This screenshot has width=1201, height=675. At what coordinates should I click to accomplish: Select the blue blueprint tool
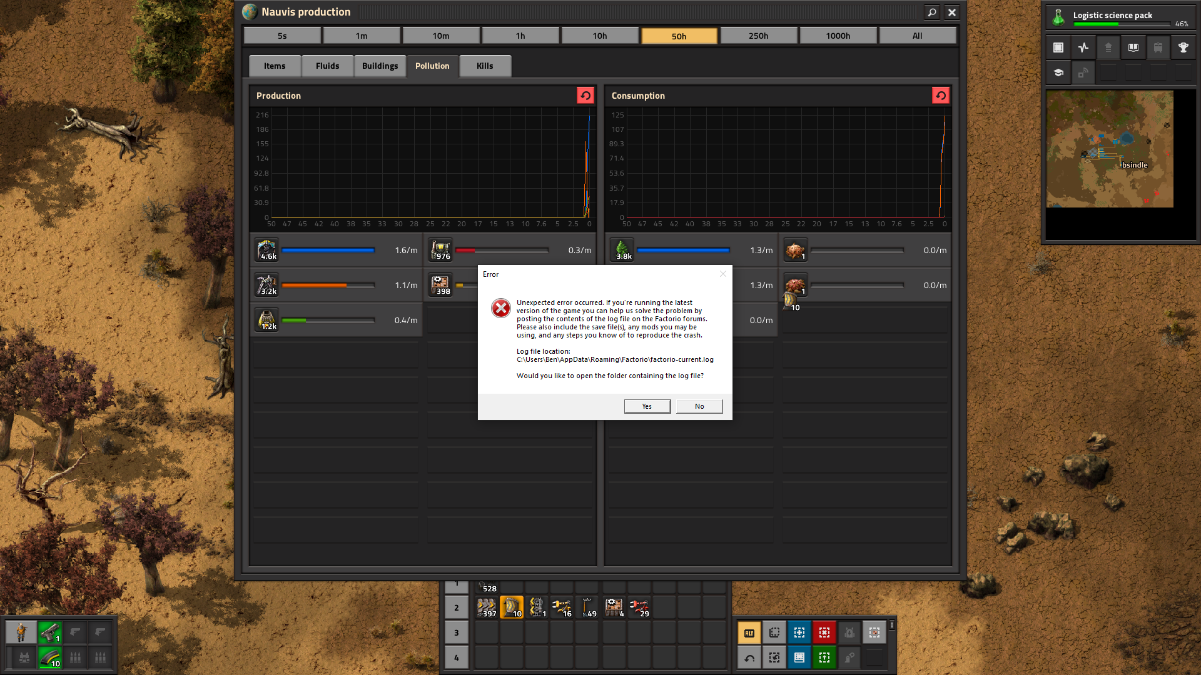click(799, 632)
